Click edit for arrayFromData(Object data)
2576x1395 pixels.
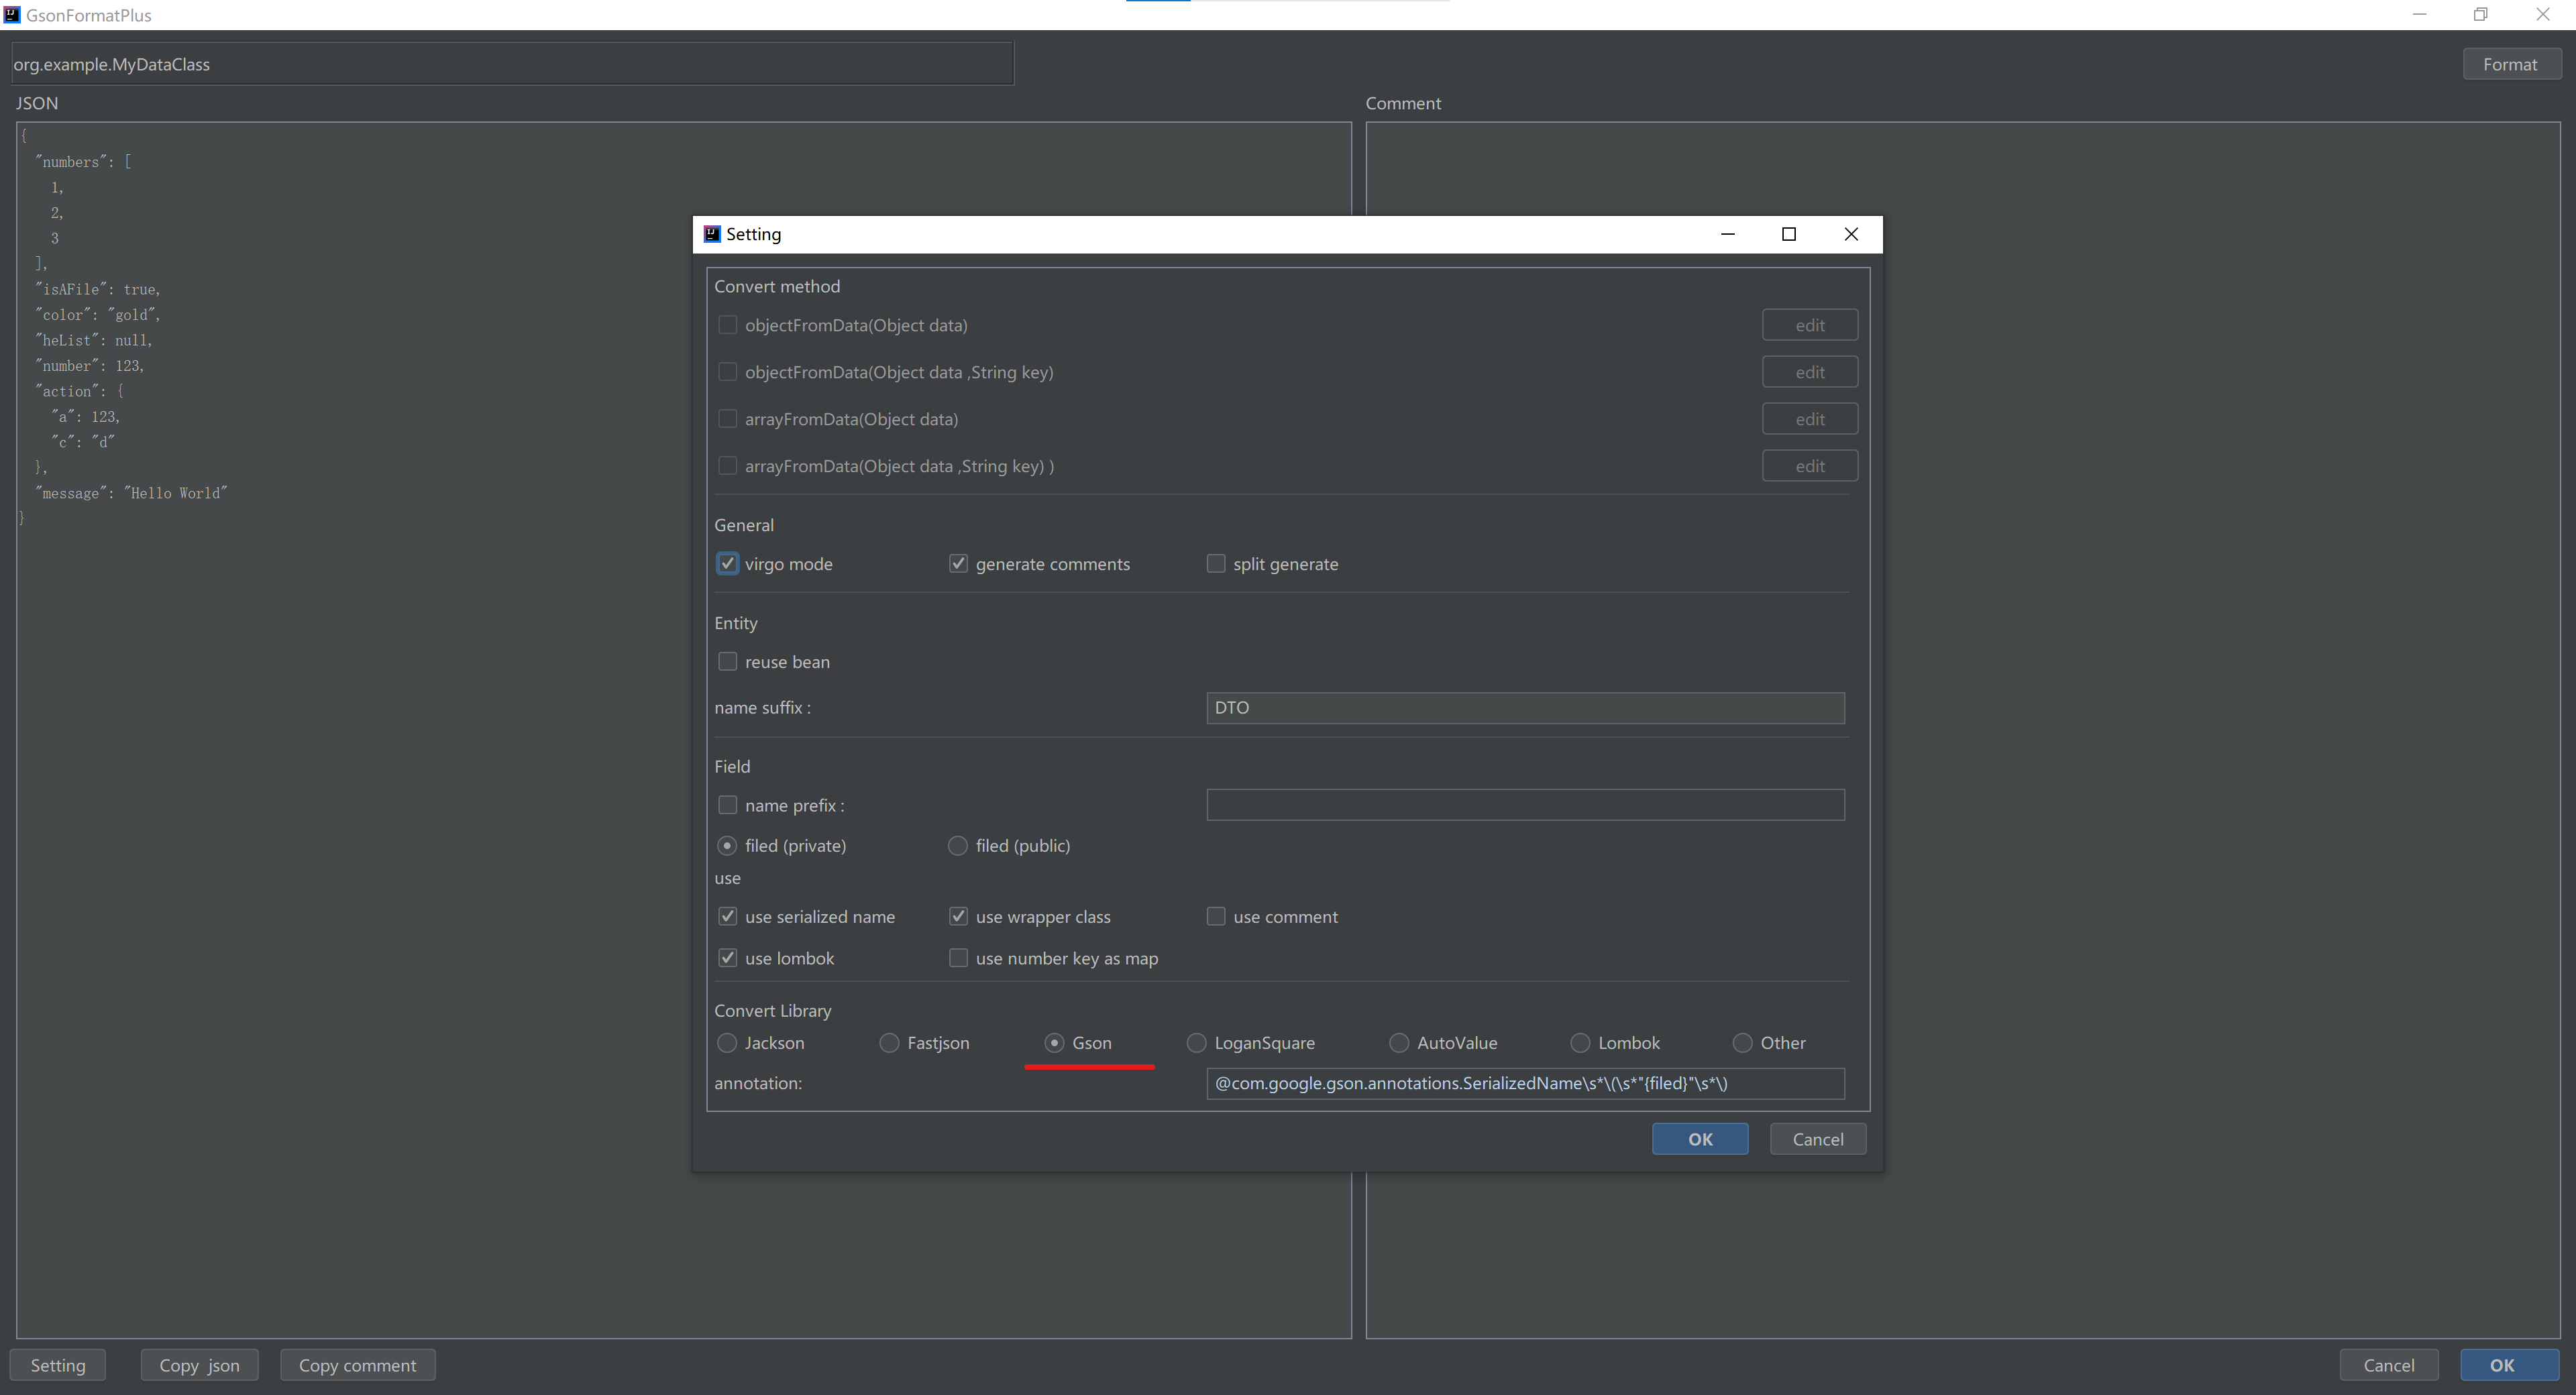[1809, 419]
